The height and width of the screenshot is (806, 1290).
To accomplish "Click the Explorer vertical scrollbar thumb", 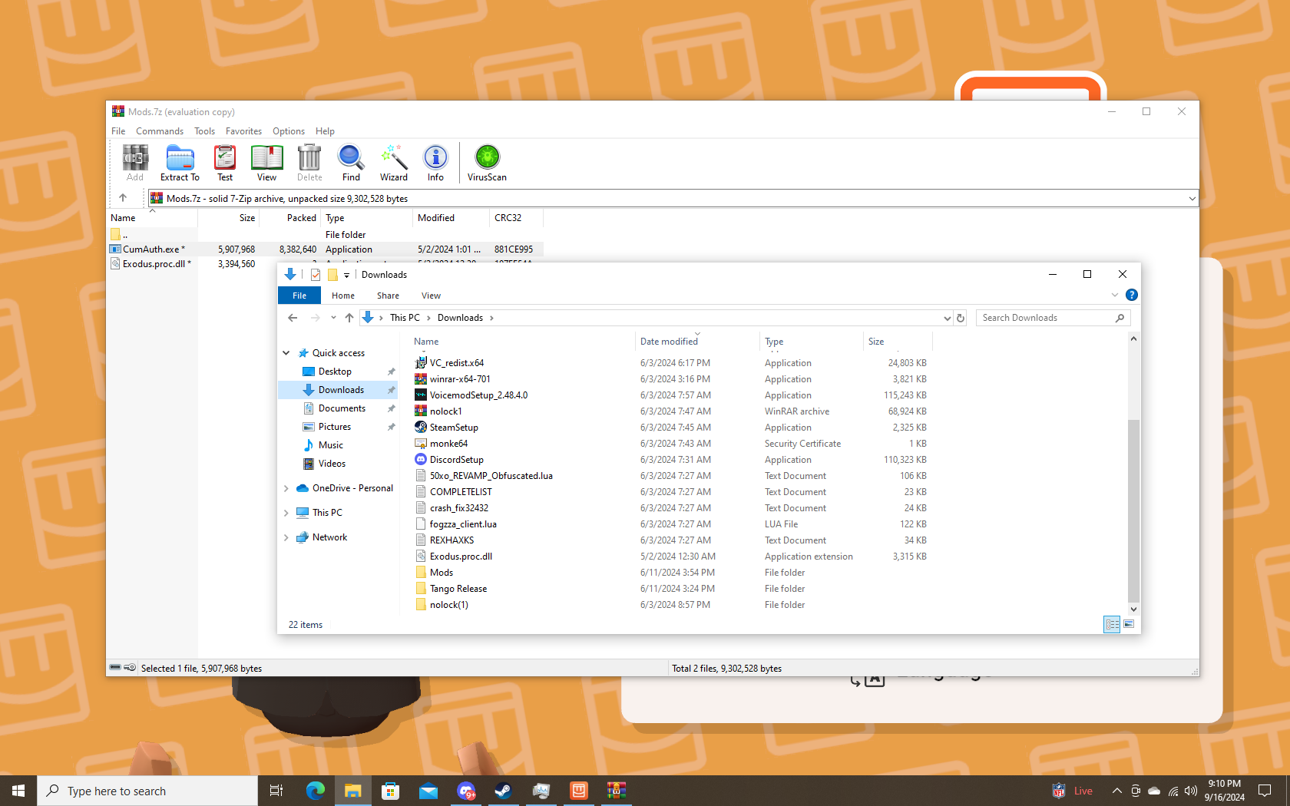I will (1133, 510).
